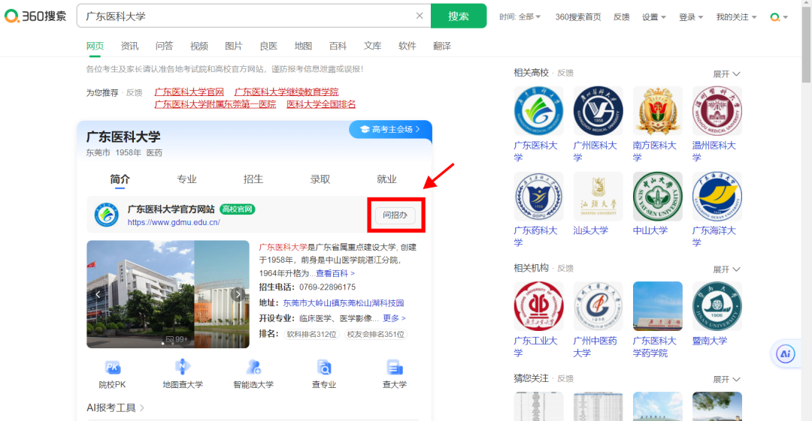This screenshot has height=421, width=812.
Task: Click the 中山大学 logo
Action: point(658,197)
